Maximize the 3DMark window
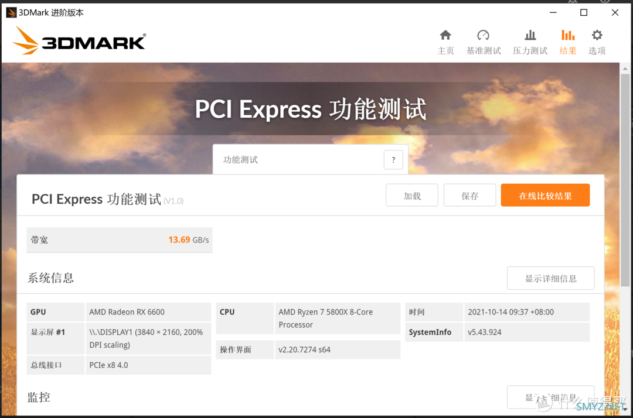Screen dimensions: 633x418 [584, 12]
